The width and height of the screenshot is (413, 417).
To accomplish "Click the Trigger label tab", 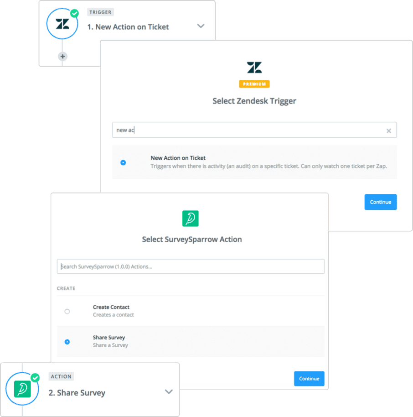I will coord(100,12).
